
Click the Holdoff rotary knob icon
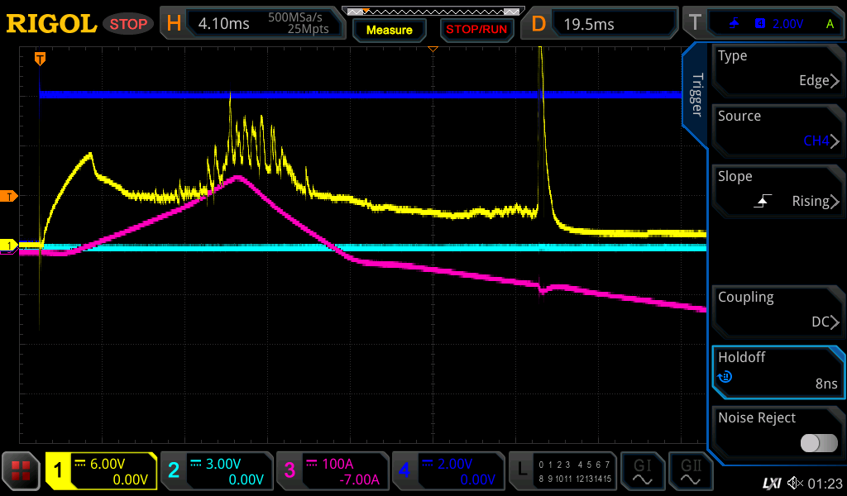[725, 377]
